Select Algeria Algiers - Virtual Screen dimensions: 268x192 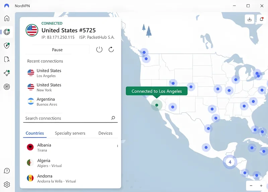70,163
